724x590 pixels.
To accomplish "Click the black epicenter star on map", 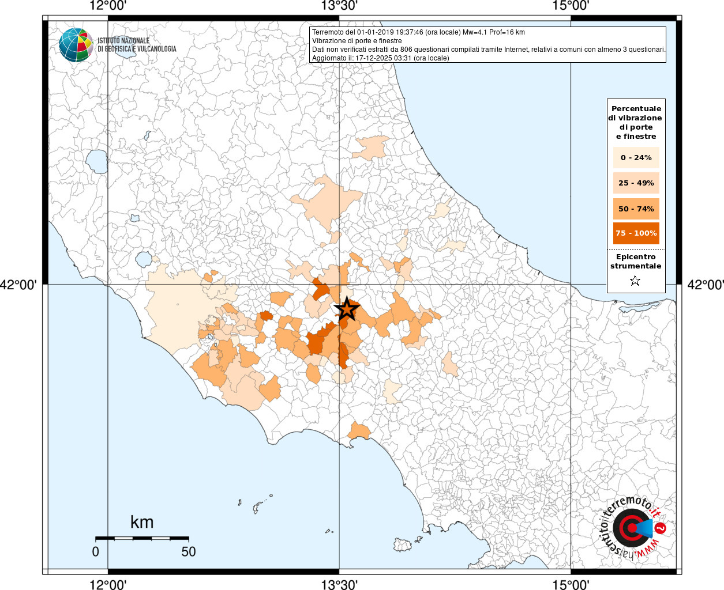I will coord(347,309).
